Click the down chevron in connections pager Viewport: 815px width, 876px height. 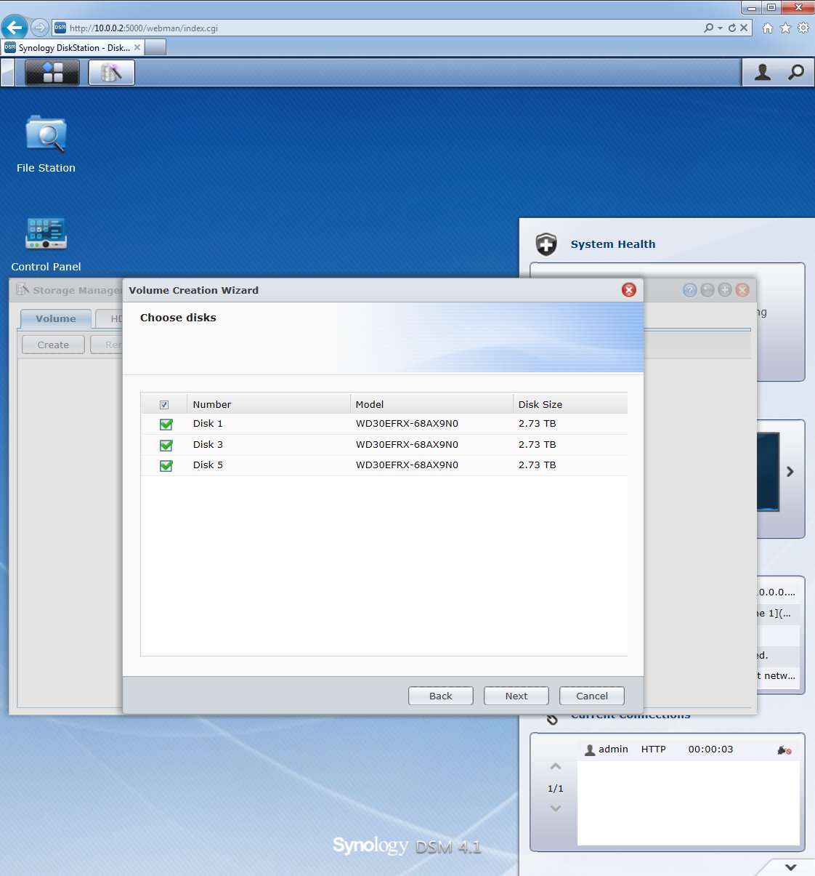556,808
